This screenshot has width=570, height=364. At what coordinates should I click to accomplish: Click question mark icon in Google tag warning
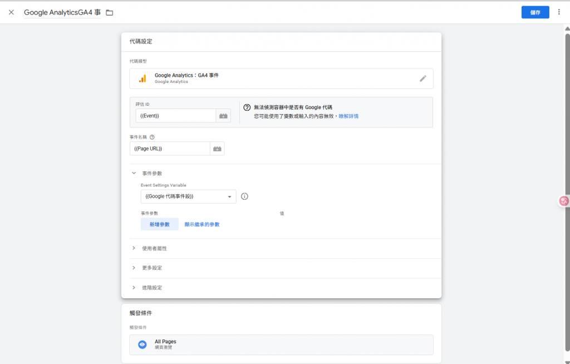pyautogui.click(x=247, y=107)
